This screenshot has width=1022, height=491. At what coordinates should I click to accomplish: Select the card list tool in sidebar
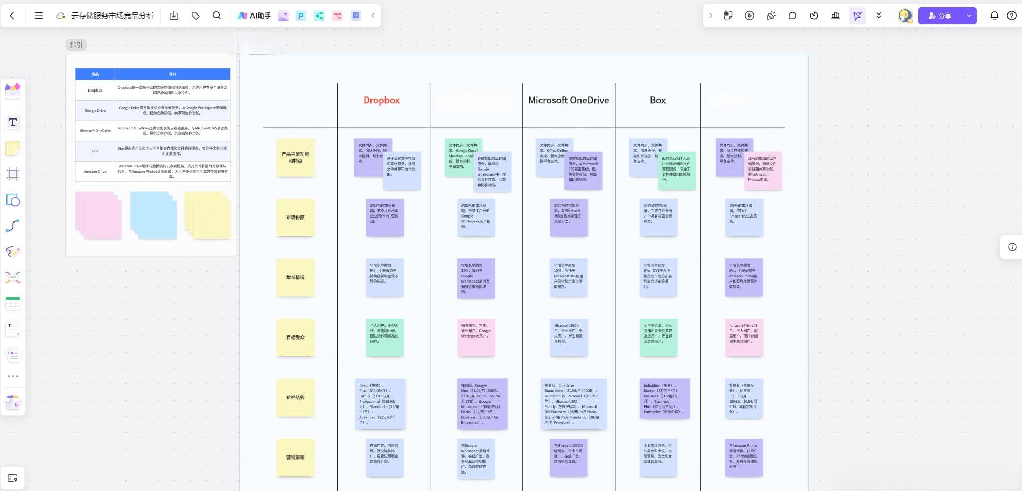pos(13,355)
